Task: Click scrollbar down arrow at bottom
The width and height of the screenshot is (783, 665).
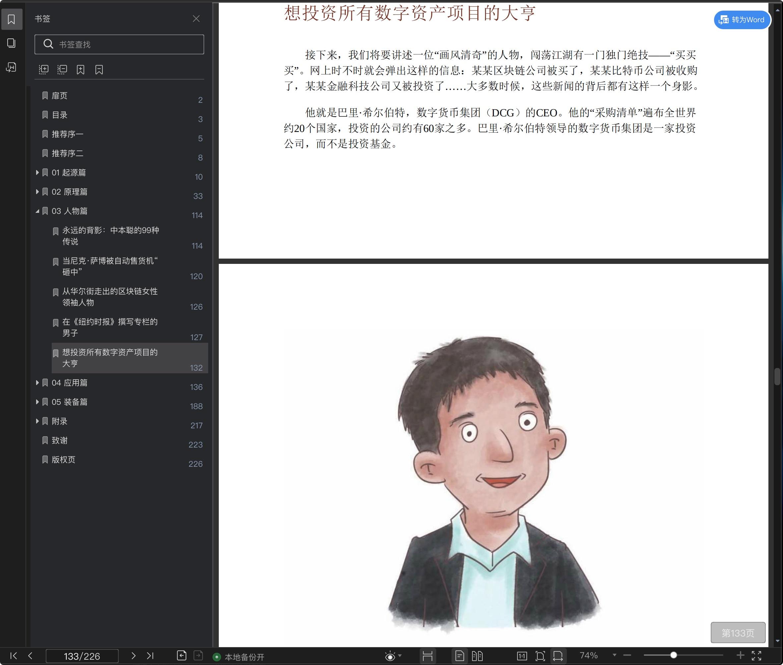Action: pos(777,641)
